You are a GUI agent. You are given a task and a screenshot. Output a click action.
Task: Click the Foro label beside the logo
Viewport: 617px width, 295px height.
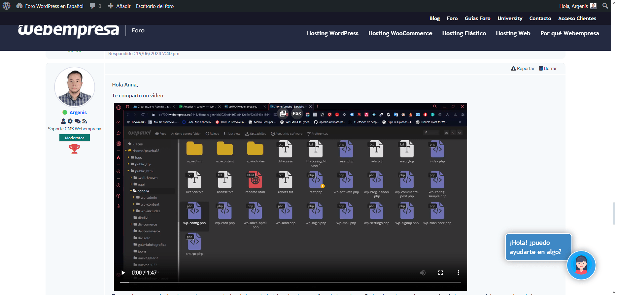coord(138,30)
